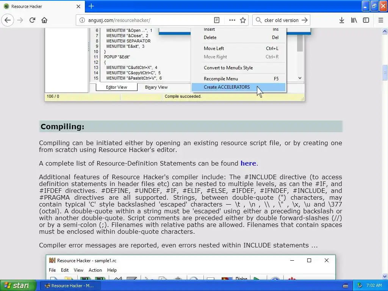Show site information for angusj.com
388x291 pixels.
tap(82, 20)
